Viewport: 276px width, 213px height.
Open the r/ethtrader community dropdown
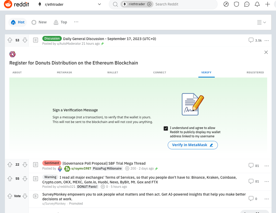(69, 4)
